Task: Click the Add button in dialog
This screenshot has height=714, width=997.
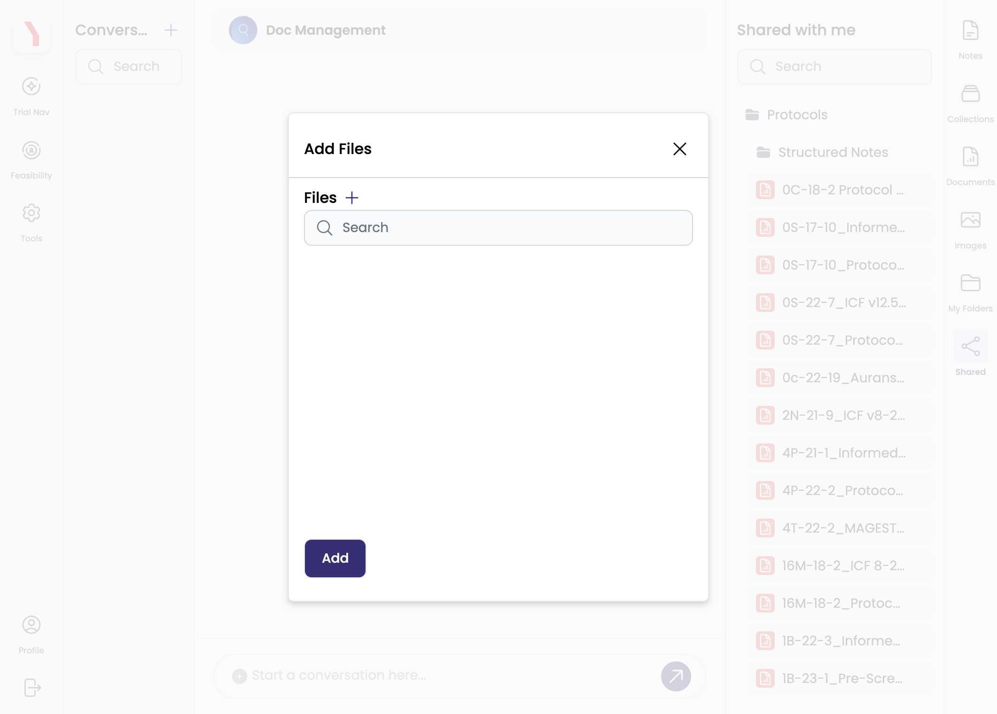Action: click(335, 558)
